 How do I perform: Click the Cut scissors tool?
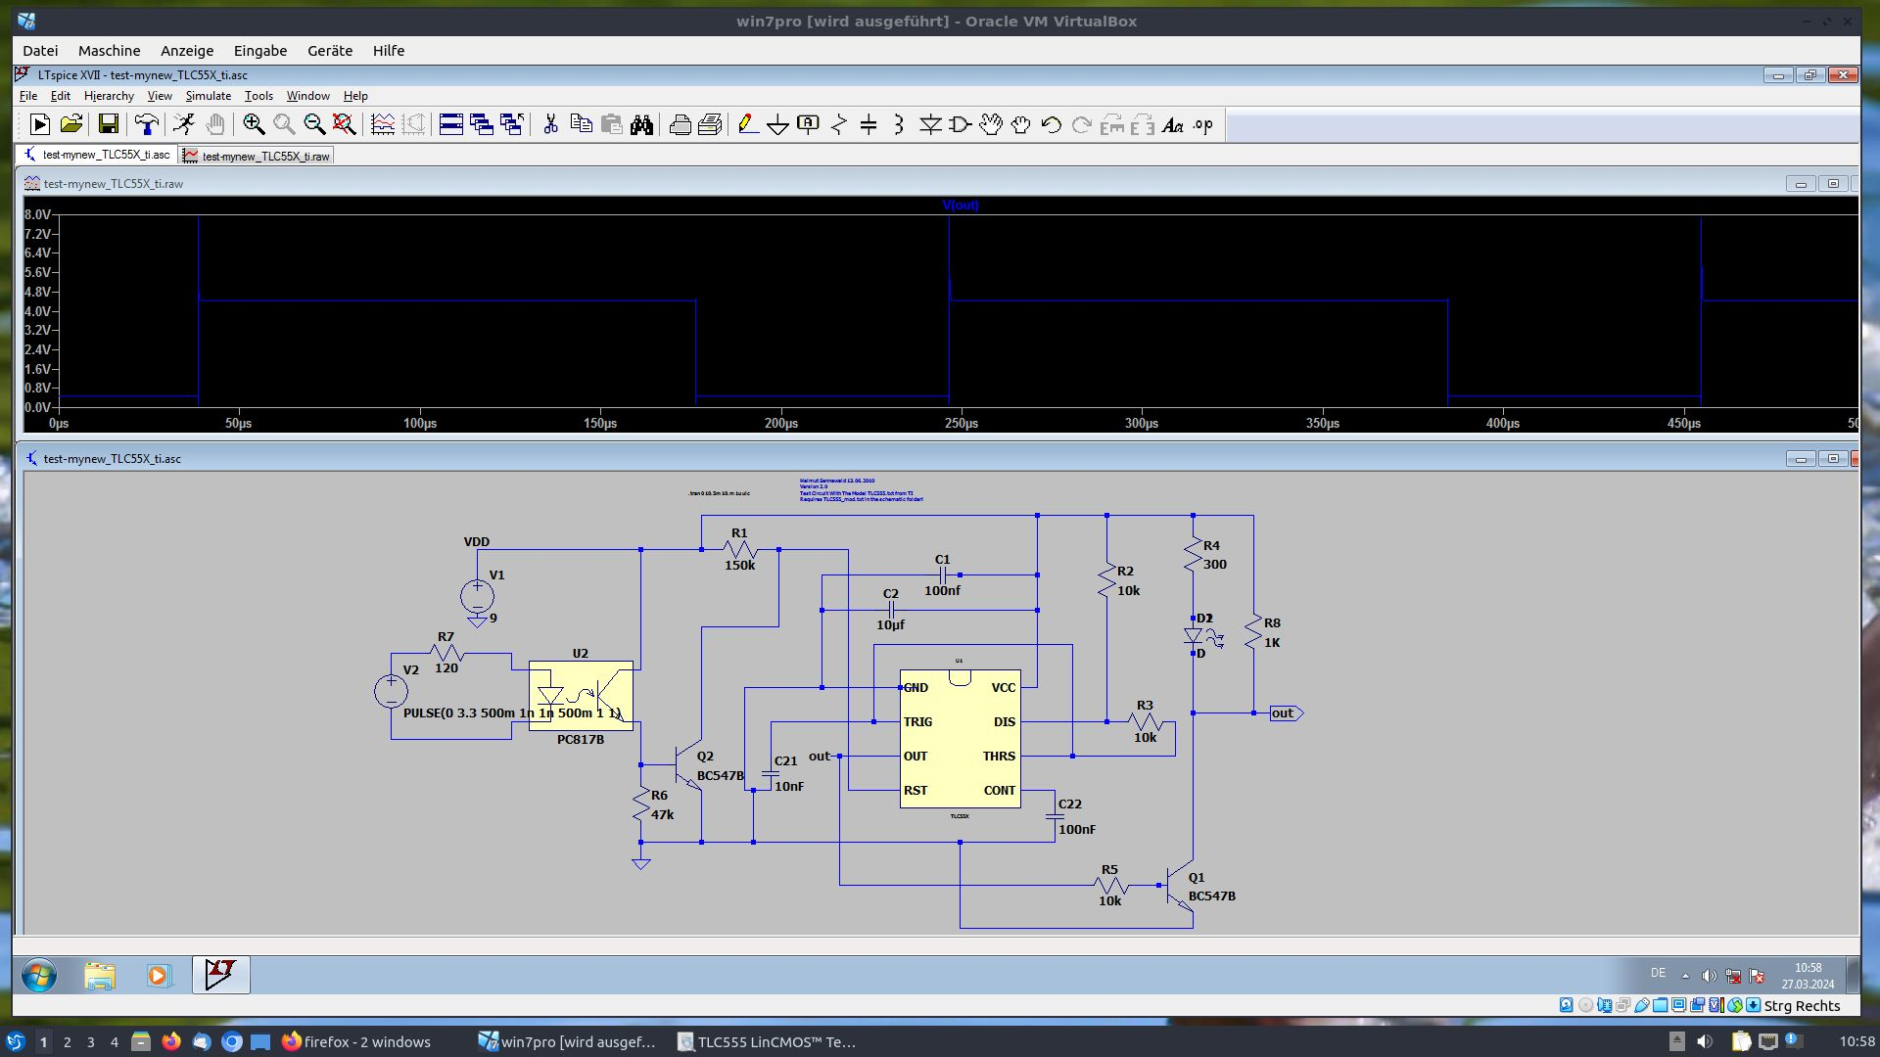tap(550, 124)
